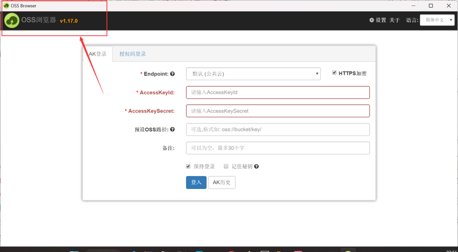Switch to the 授权码登录 tab
Viewport: 458px width, 252px height.
point(133,54)
